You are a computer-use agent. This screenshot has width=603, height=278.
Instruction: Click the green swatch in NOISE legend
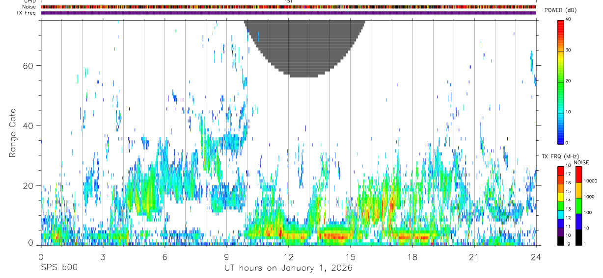coord(578,206)
